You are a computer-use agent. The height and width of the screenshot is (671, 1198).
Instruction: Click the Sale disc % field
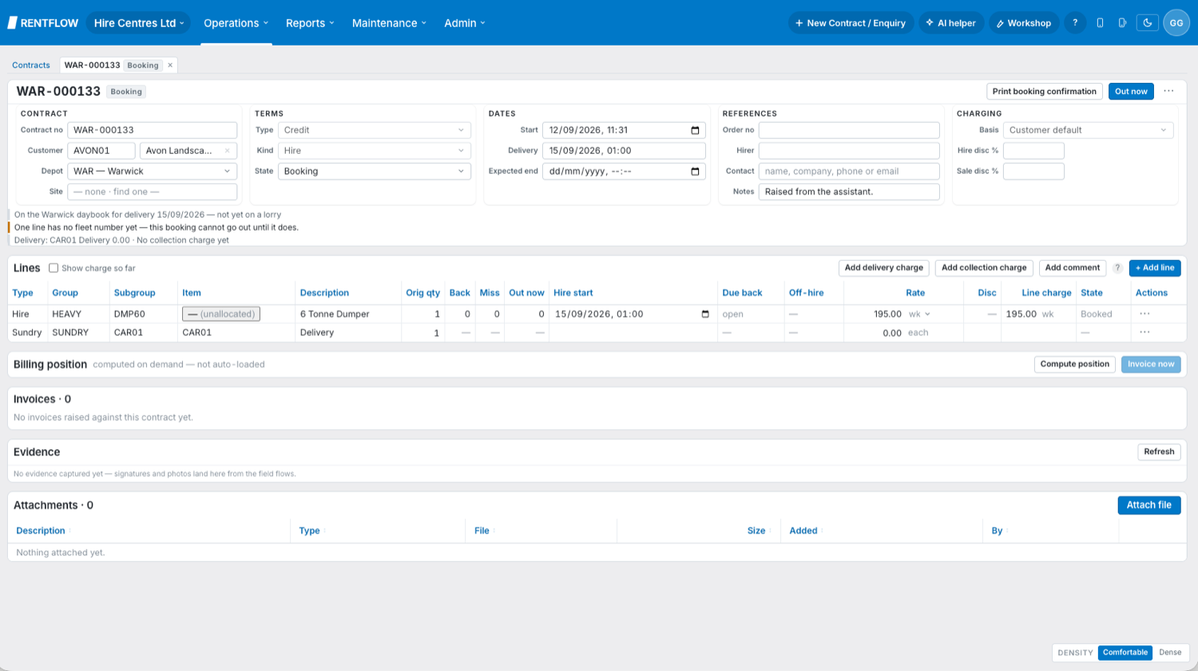(1033, 172)
